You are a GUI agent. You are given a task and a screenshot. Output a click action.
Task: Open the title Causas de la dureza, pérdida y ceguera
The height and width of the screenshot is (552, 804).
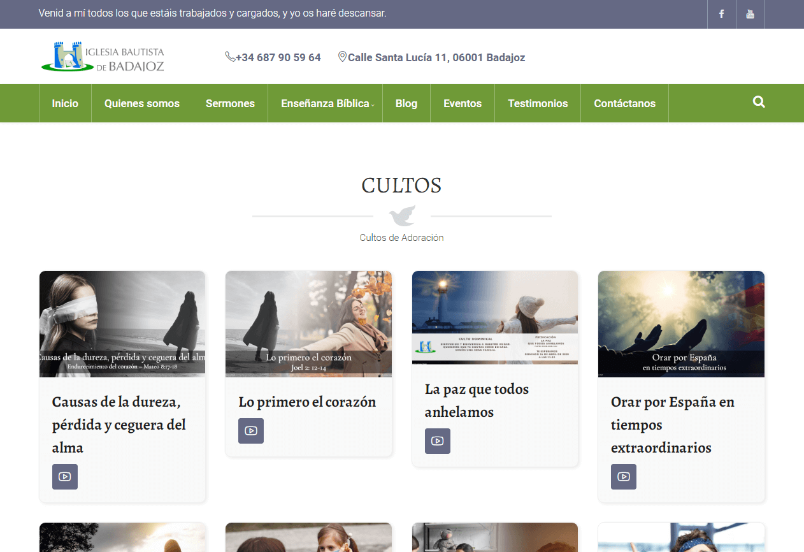(x=119, y=425)
